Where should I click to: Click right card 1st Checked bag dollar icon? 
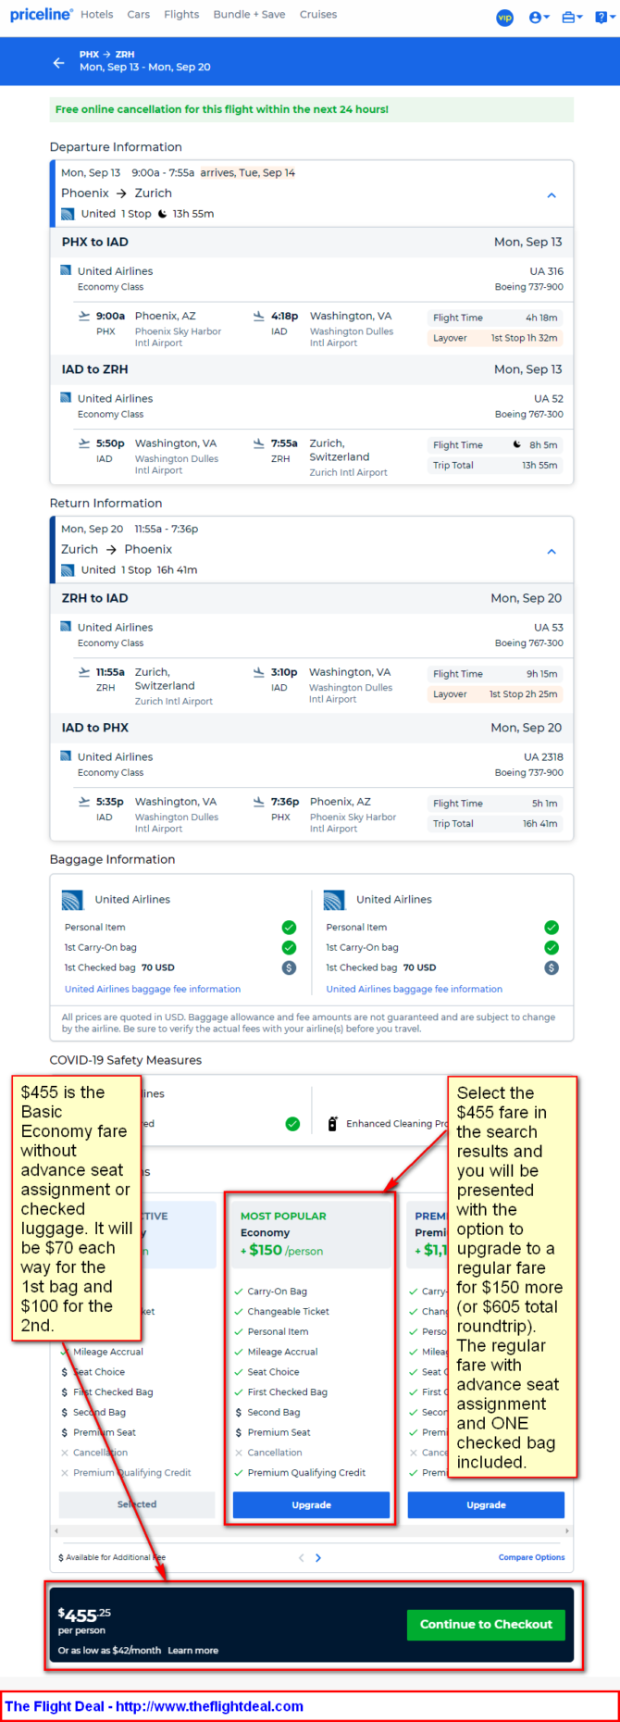(x=552, y=968)
